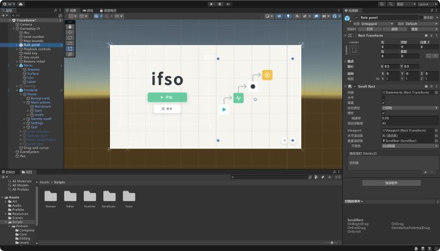Toggle 2D scene view mode
Image resolution: width=440 pixels, height=251 pixels.
[279, 16]
